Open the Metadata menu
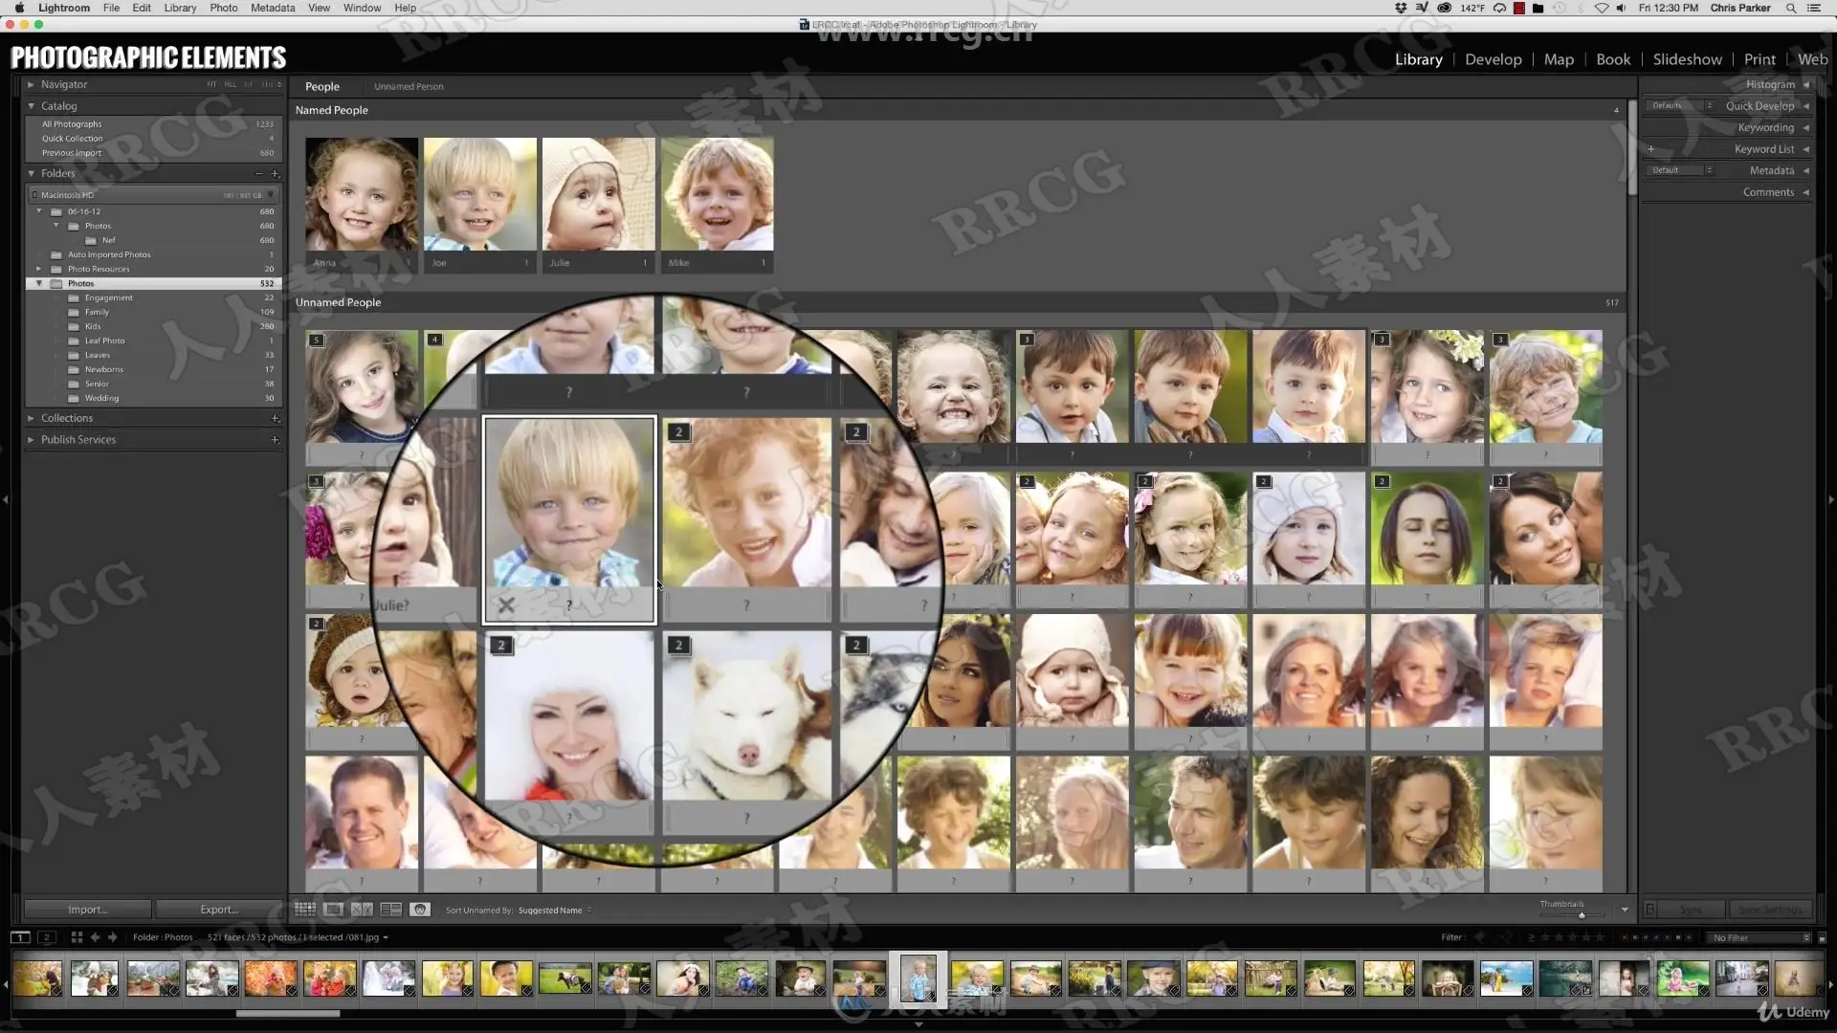 coord(273,8)
